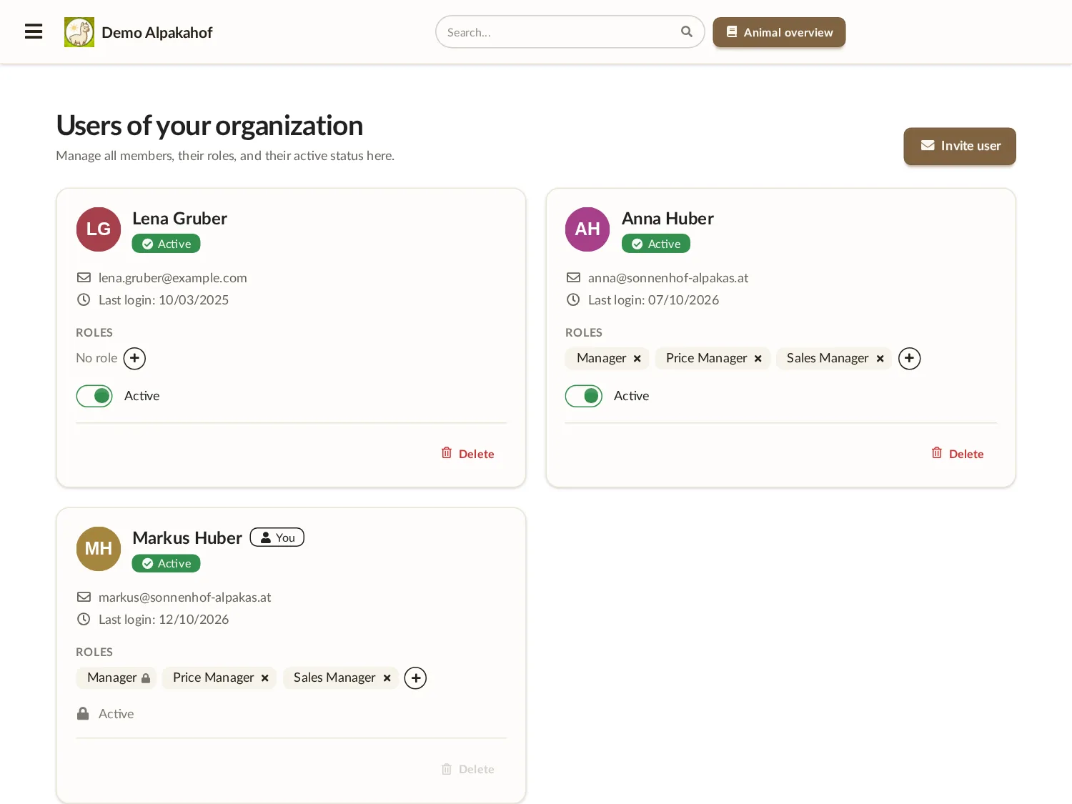Toggle Anna Huber's Active switch
Viewport: 1072px width, 804px height.
coord(584,396)
